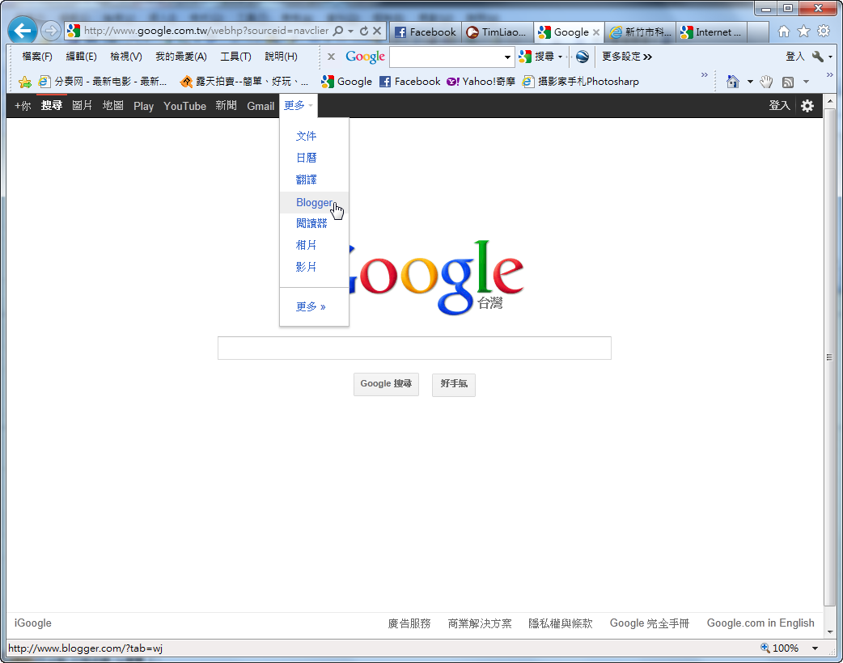Collapse the 更多 dropdown in Google bar
This screenshot has width=843, height=663.
(x=299, y=105)
